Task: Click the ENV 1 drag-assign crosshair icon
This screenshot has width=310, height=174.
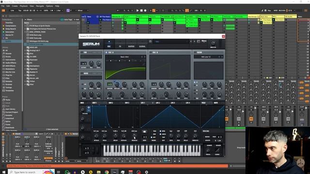Action: pyautogui.click(x=89, y=107)
